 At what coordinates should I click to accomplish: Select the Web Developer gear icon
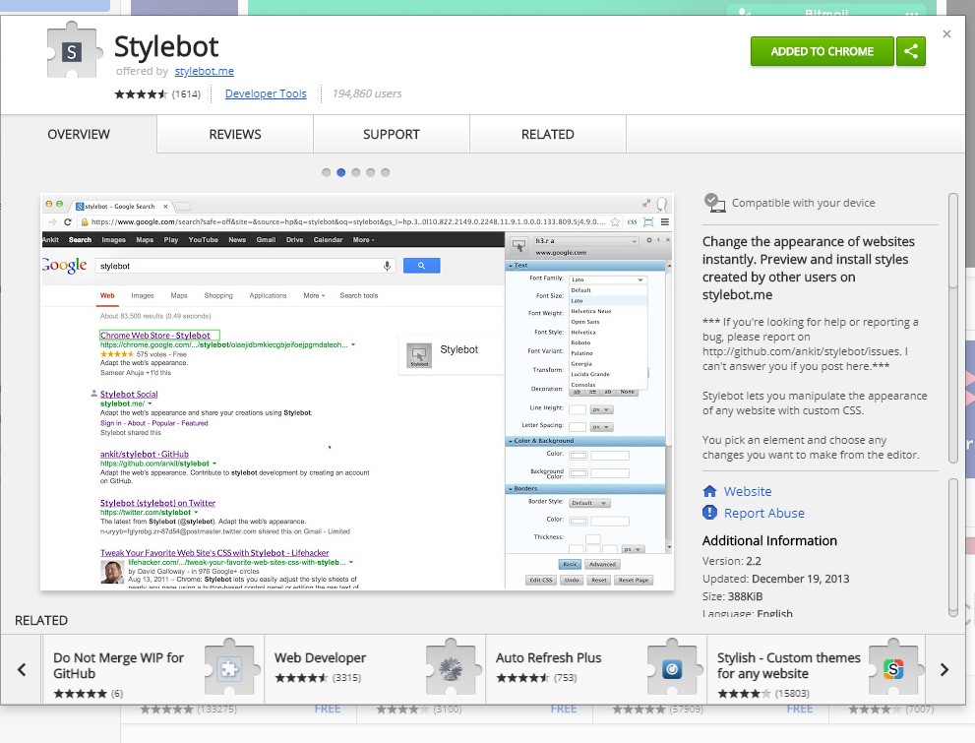coord(449,668)
